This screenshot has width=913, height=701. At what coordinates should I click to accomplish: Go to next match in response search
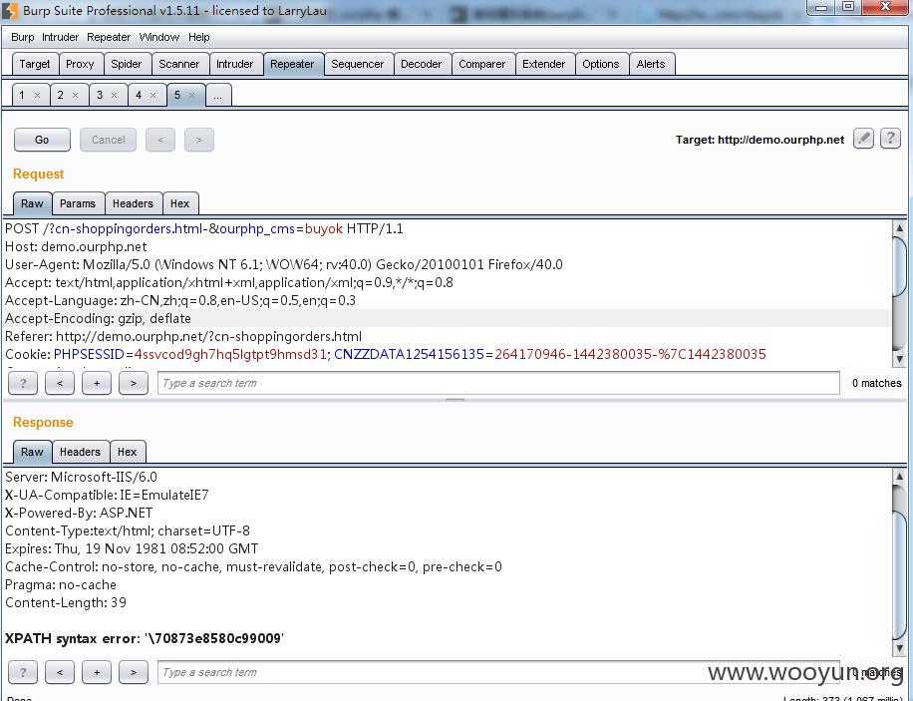[134, 672]
